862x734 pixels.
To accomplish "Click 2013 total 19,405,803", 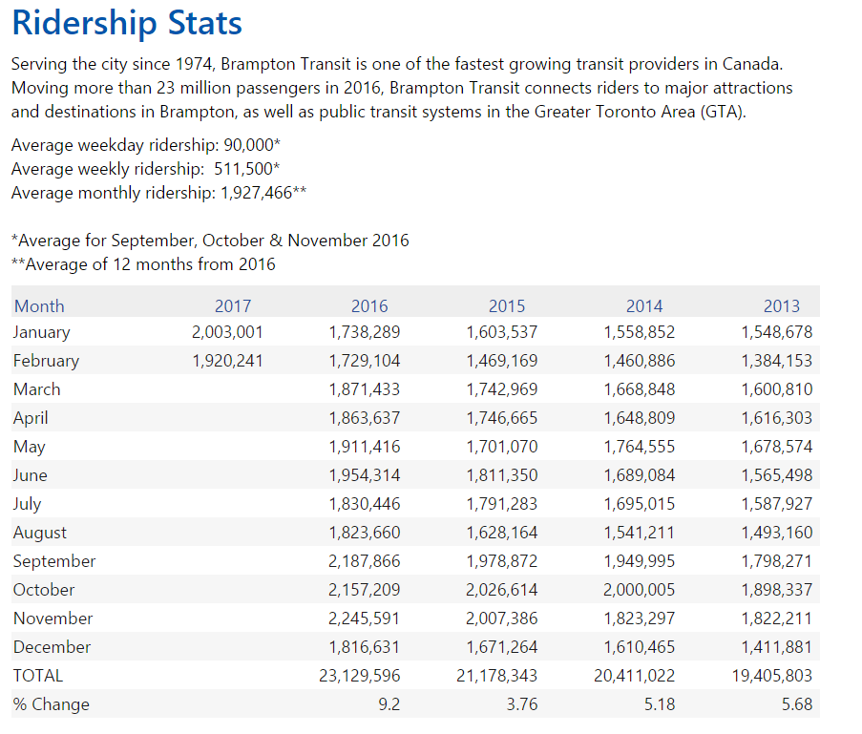I will tap(772, 676).
